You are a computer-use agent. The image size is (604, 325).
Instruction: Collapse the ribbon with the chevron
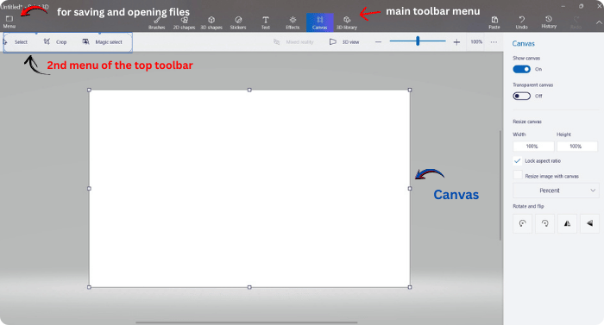click(599, 22)
